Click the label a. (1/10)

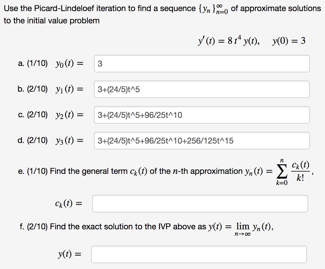coord(30,63)
